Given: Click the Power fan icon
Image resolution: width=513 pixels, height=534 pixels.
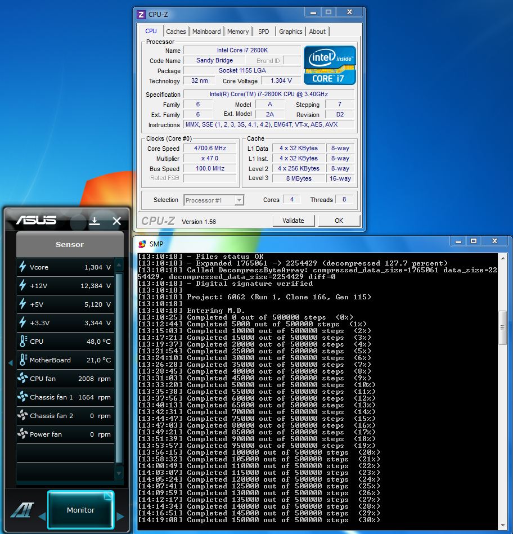Looking at the screenshot, I should point(23,434).
